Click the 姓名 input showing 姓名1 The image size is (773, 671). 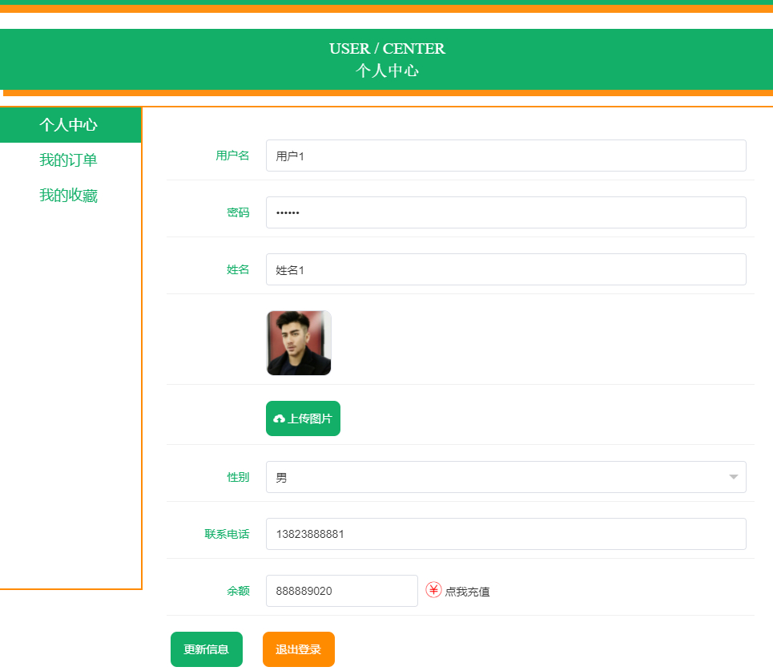pos(505,269)
